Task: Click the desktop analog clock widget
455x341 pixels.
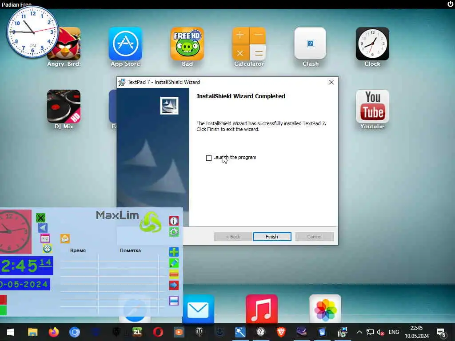Action: [32, 32]
